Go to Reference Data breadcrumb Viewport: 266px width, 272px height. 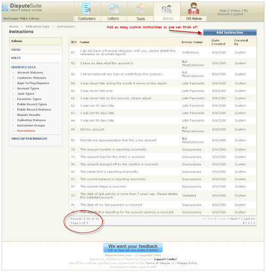tap(37, 27)
